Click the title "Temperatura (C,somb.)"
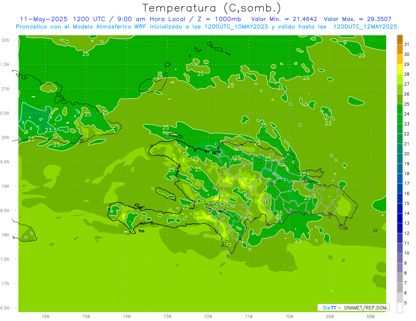 (x=212, y=8)
